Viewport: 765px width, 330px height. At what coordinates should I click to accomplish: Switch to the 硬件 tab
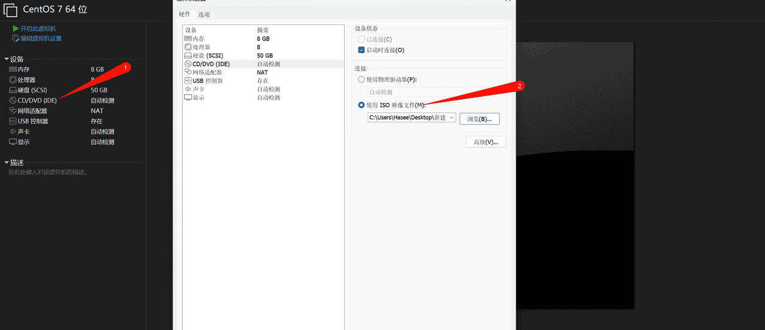pos(185,14)
